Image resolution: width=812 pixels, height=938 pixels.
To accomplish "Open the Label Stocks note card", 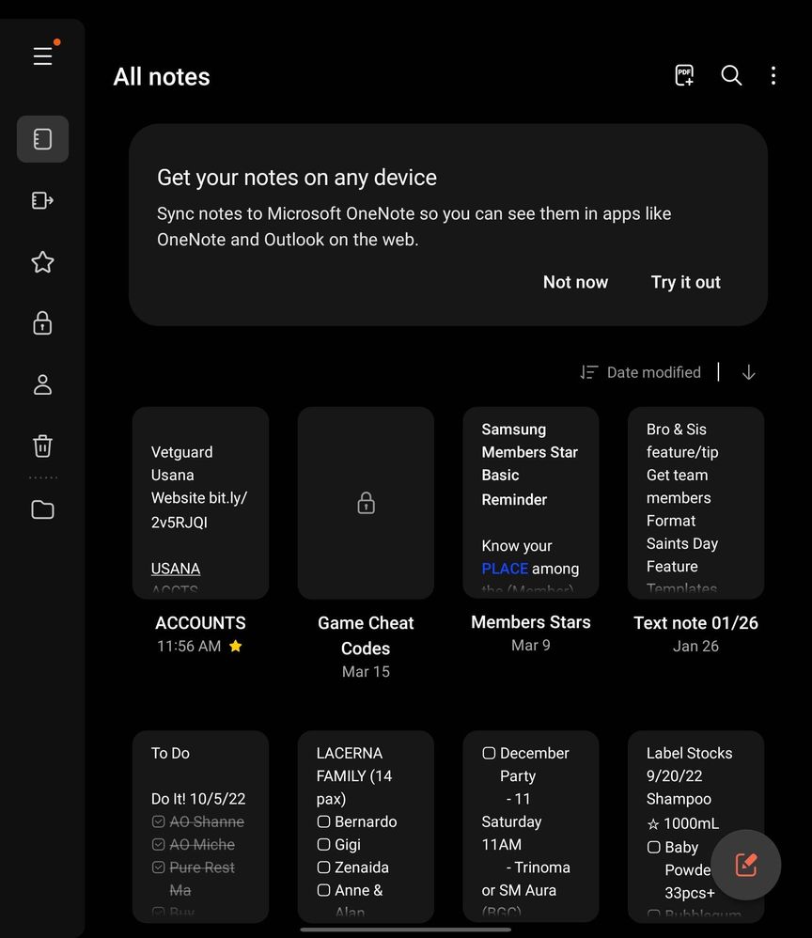I will tap(695, 827).
